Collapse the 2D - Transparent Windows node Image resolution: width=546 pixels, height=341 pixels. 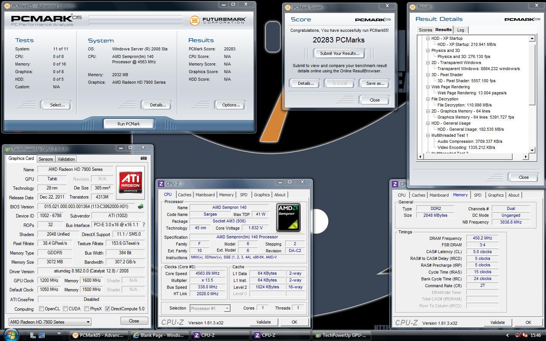pyautogui.click(x=428, y=63)
